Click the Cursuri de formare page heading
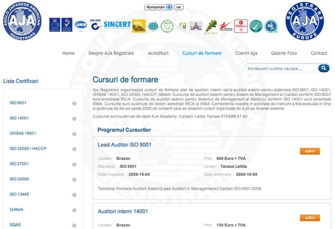Image resolution: width=335 pixels, height=229 pixels. pos(125,79)
